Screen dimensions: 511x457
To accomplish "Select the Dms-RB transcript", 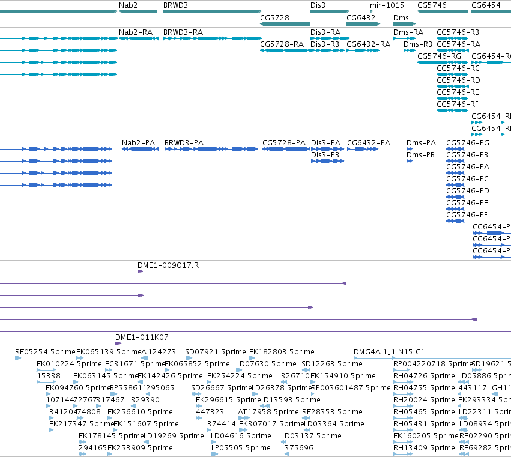I will (410, 50).
